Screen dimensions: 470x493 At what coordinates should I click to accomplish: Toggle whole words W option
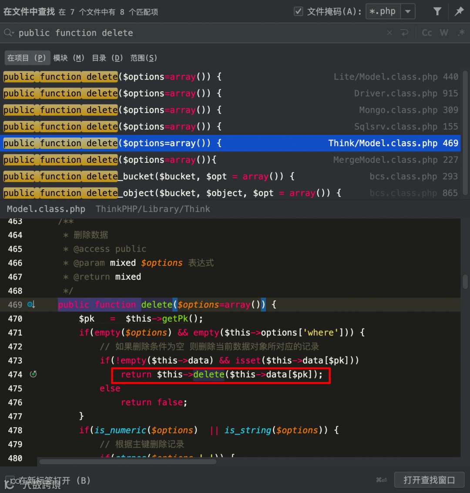pos(444,33)
